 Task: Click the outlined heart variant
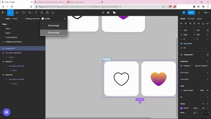tap(121, 79)
